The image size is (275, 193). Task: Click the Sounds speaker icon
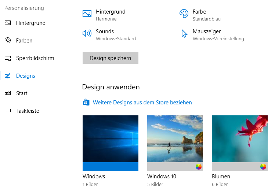pyautogui.click(x=87, y=34)
